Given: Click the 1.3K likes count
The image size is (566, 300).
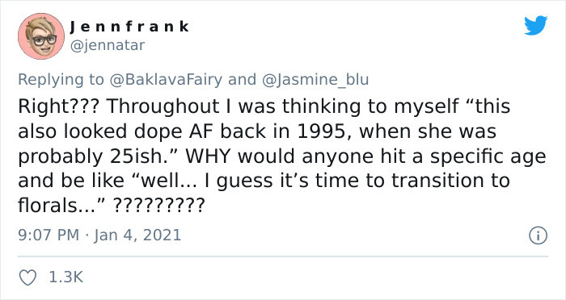Looking at the screenshot, I should click(65, 277).
